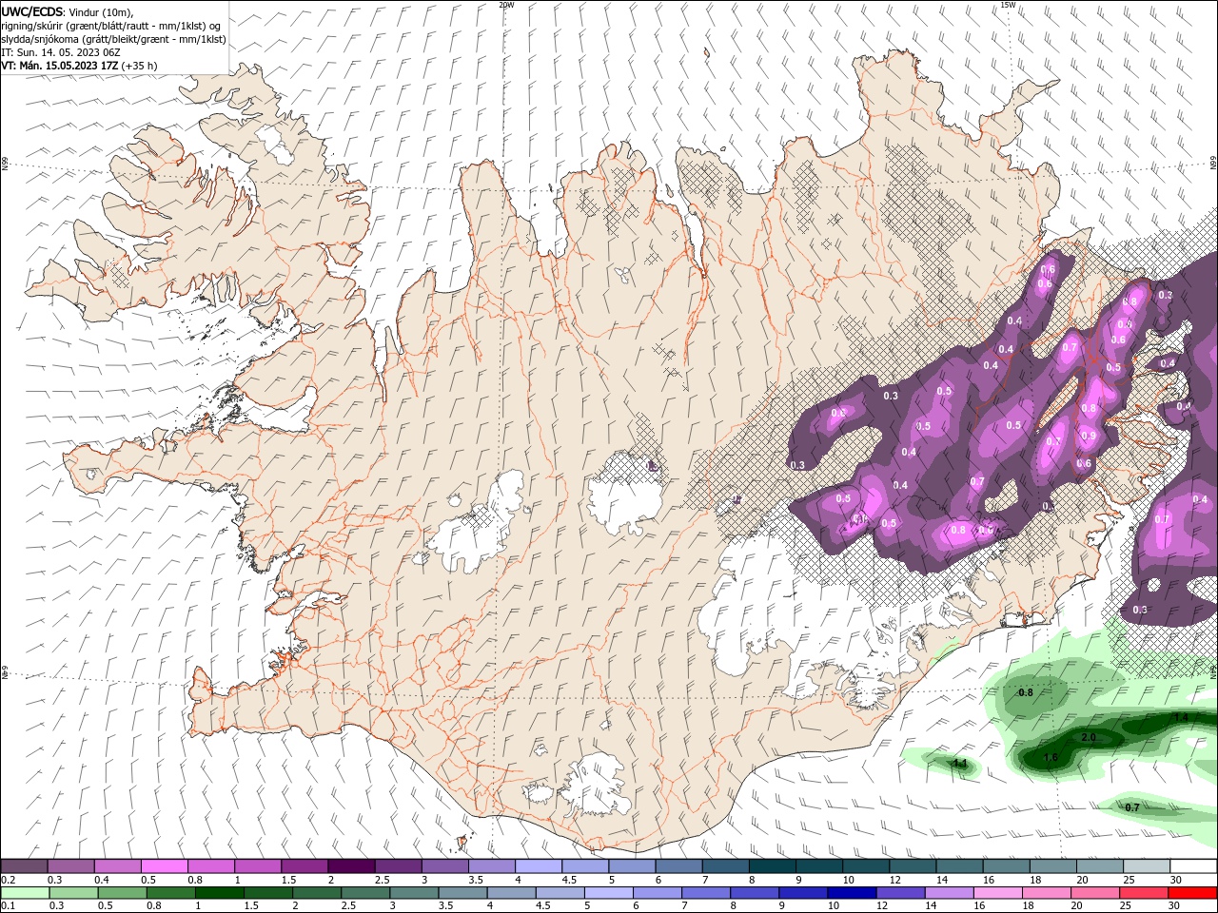Click the green '1.1' rain value offshore
This screenshot has width=1218, height=913.
[960, 764]
